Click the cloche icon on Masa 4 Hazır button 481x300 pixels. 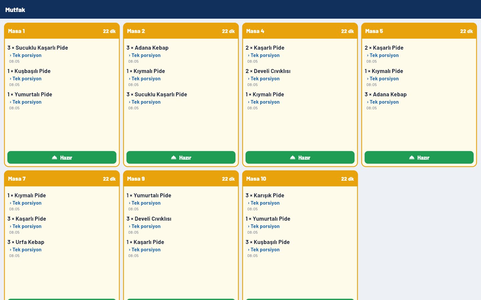click(293, 157)
